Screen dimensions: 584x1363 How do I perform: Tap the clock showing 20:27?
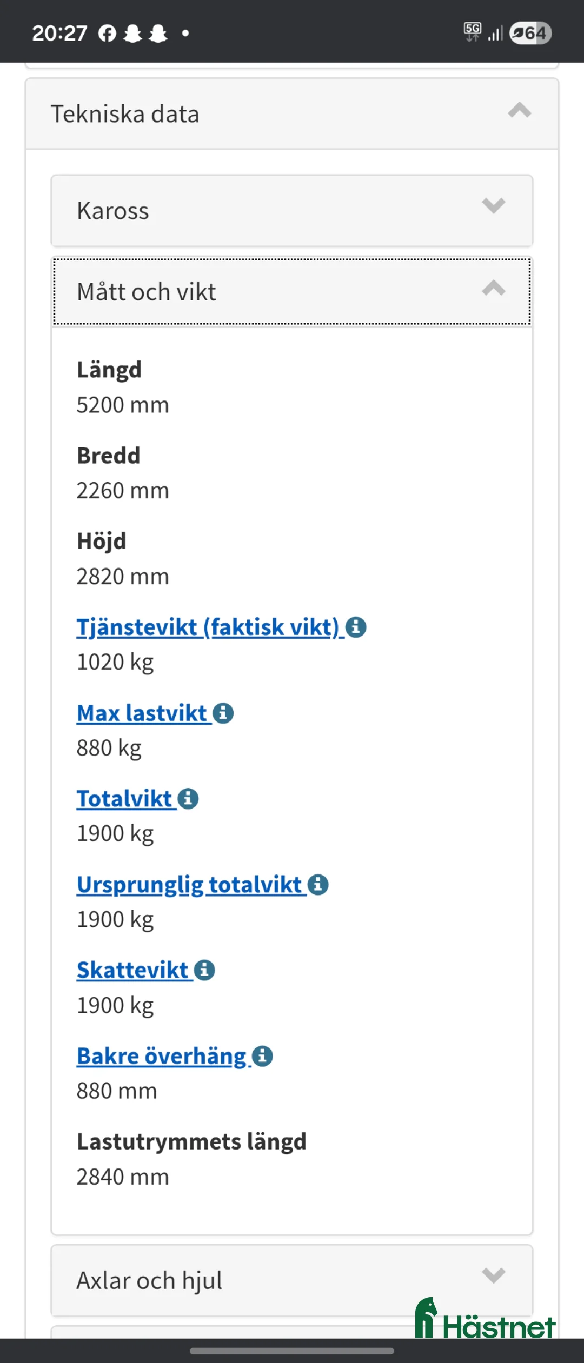tap(59, 32)
